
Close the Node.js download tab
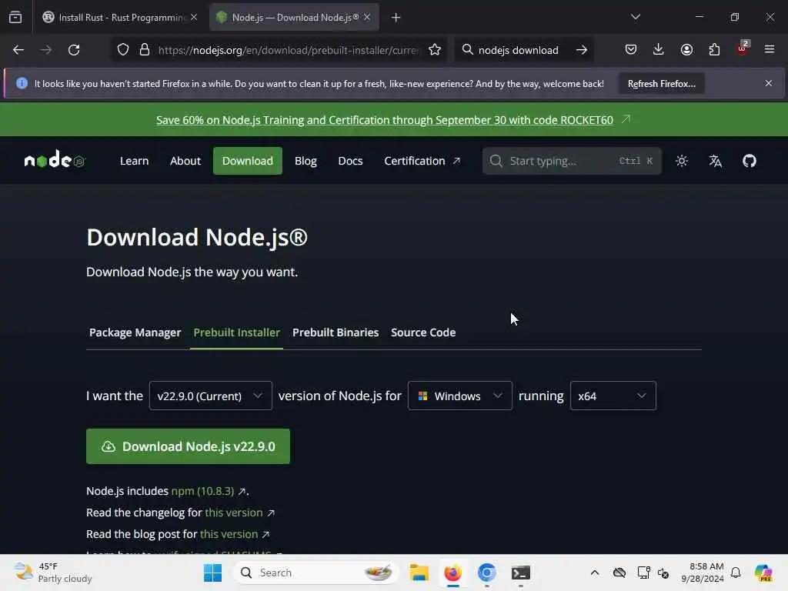367,18
